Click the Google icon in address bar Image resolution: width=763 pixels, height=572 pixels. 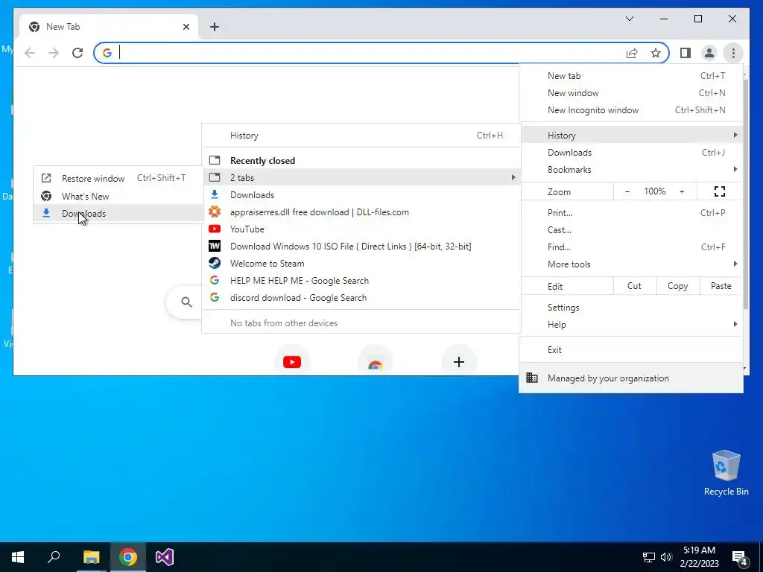[107, 53]
